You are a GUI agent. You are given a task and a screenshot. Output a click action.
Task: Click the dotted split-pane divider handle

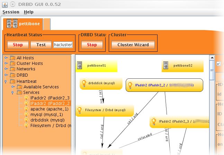[x=73, y=104]
